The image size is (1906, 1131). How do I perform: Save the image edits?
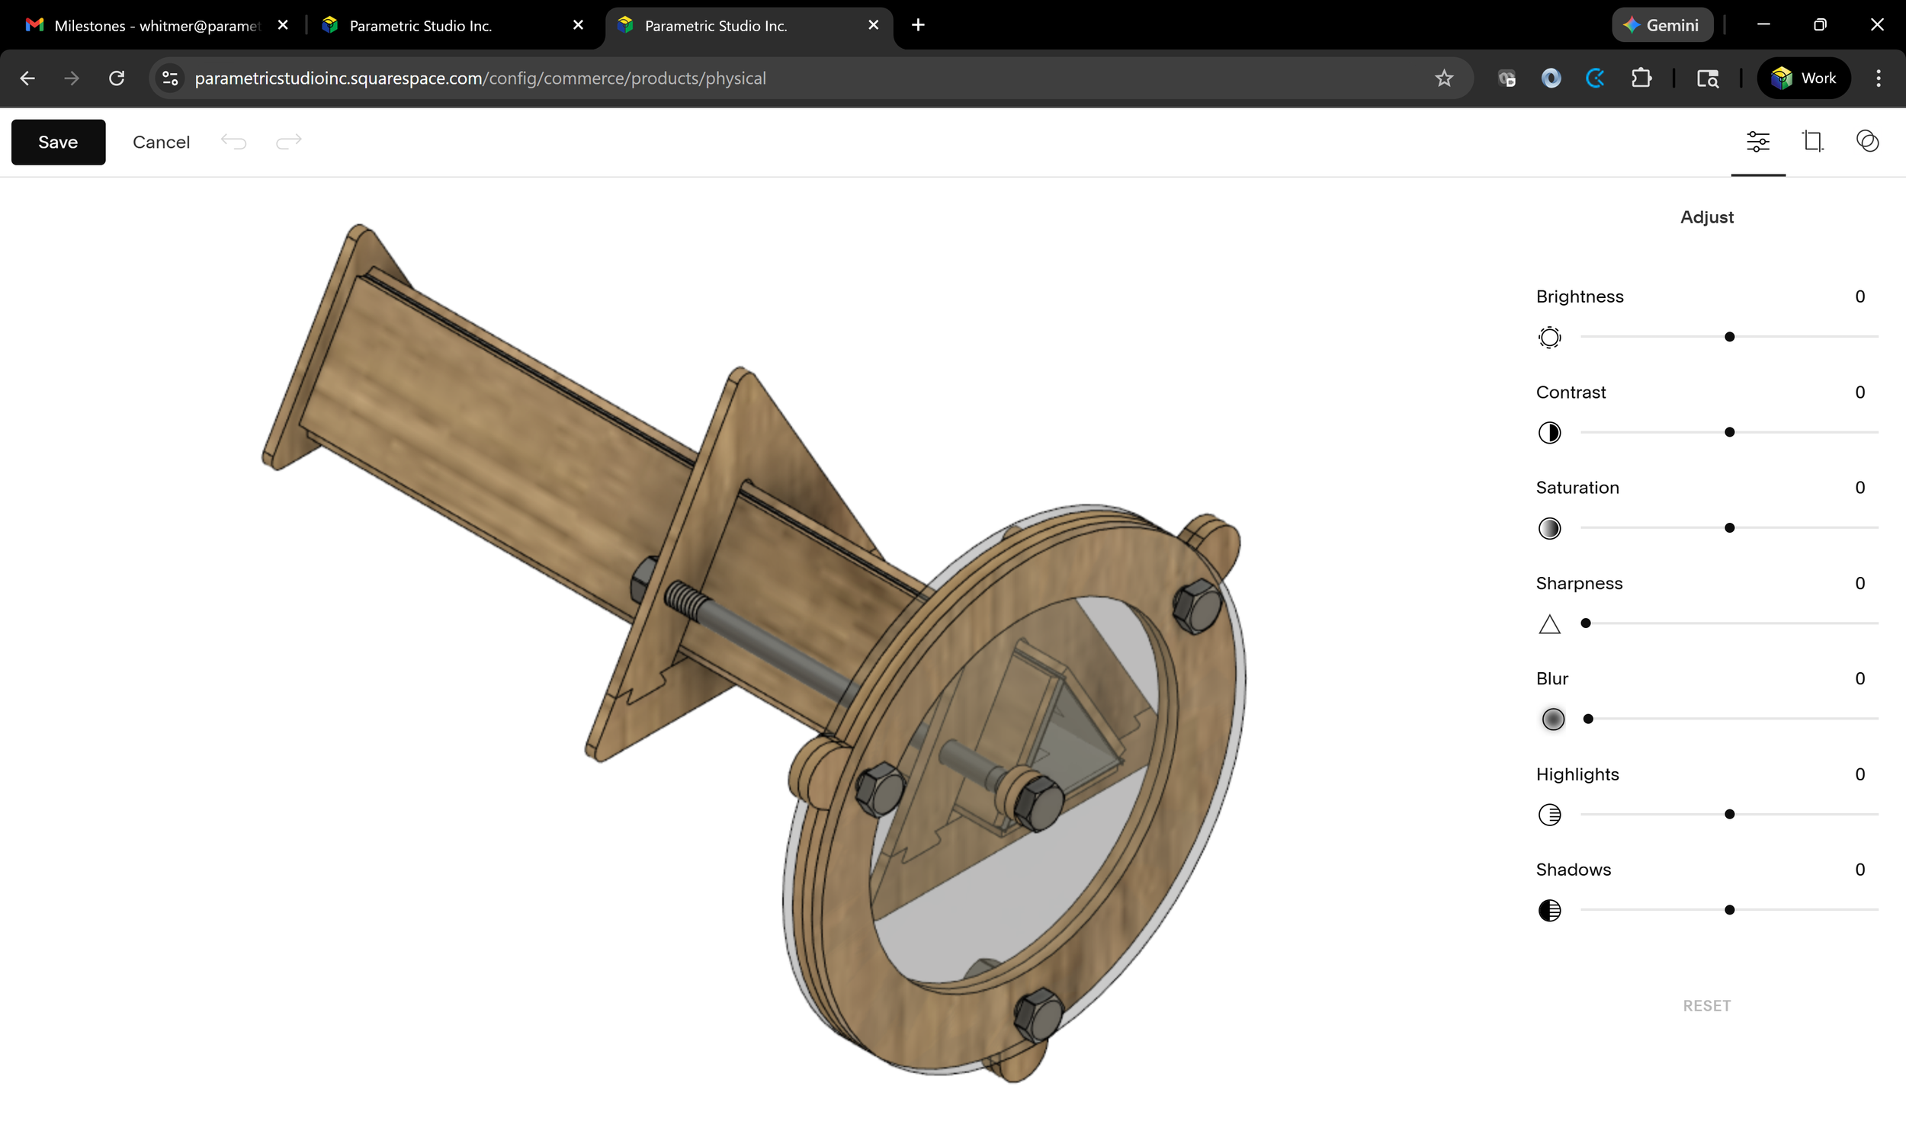pos(58,143)
